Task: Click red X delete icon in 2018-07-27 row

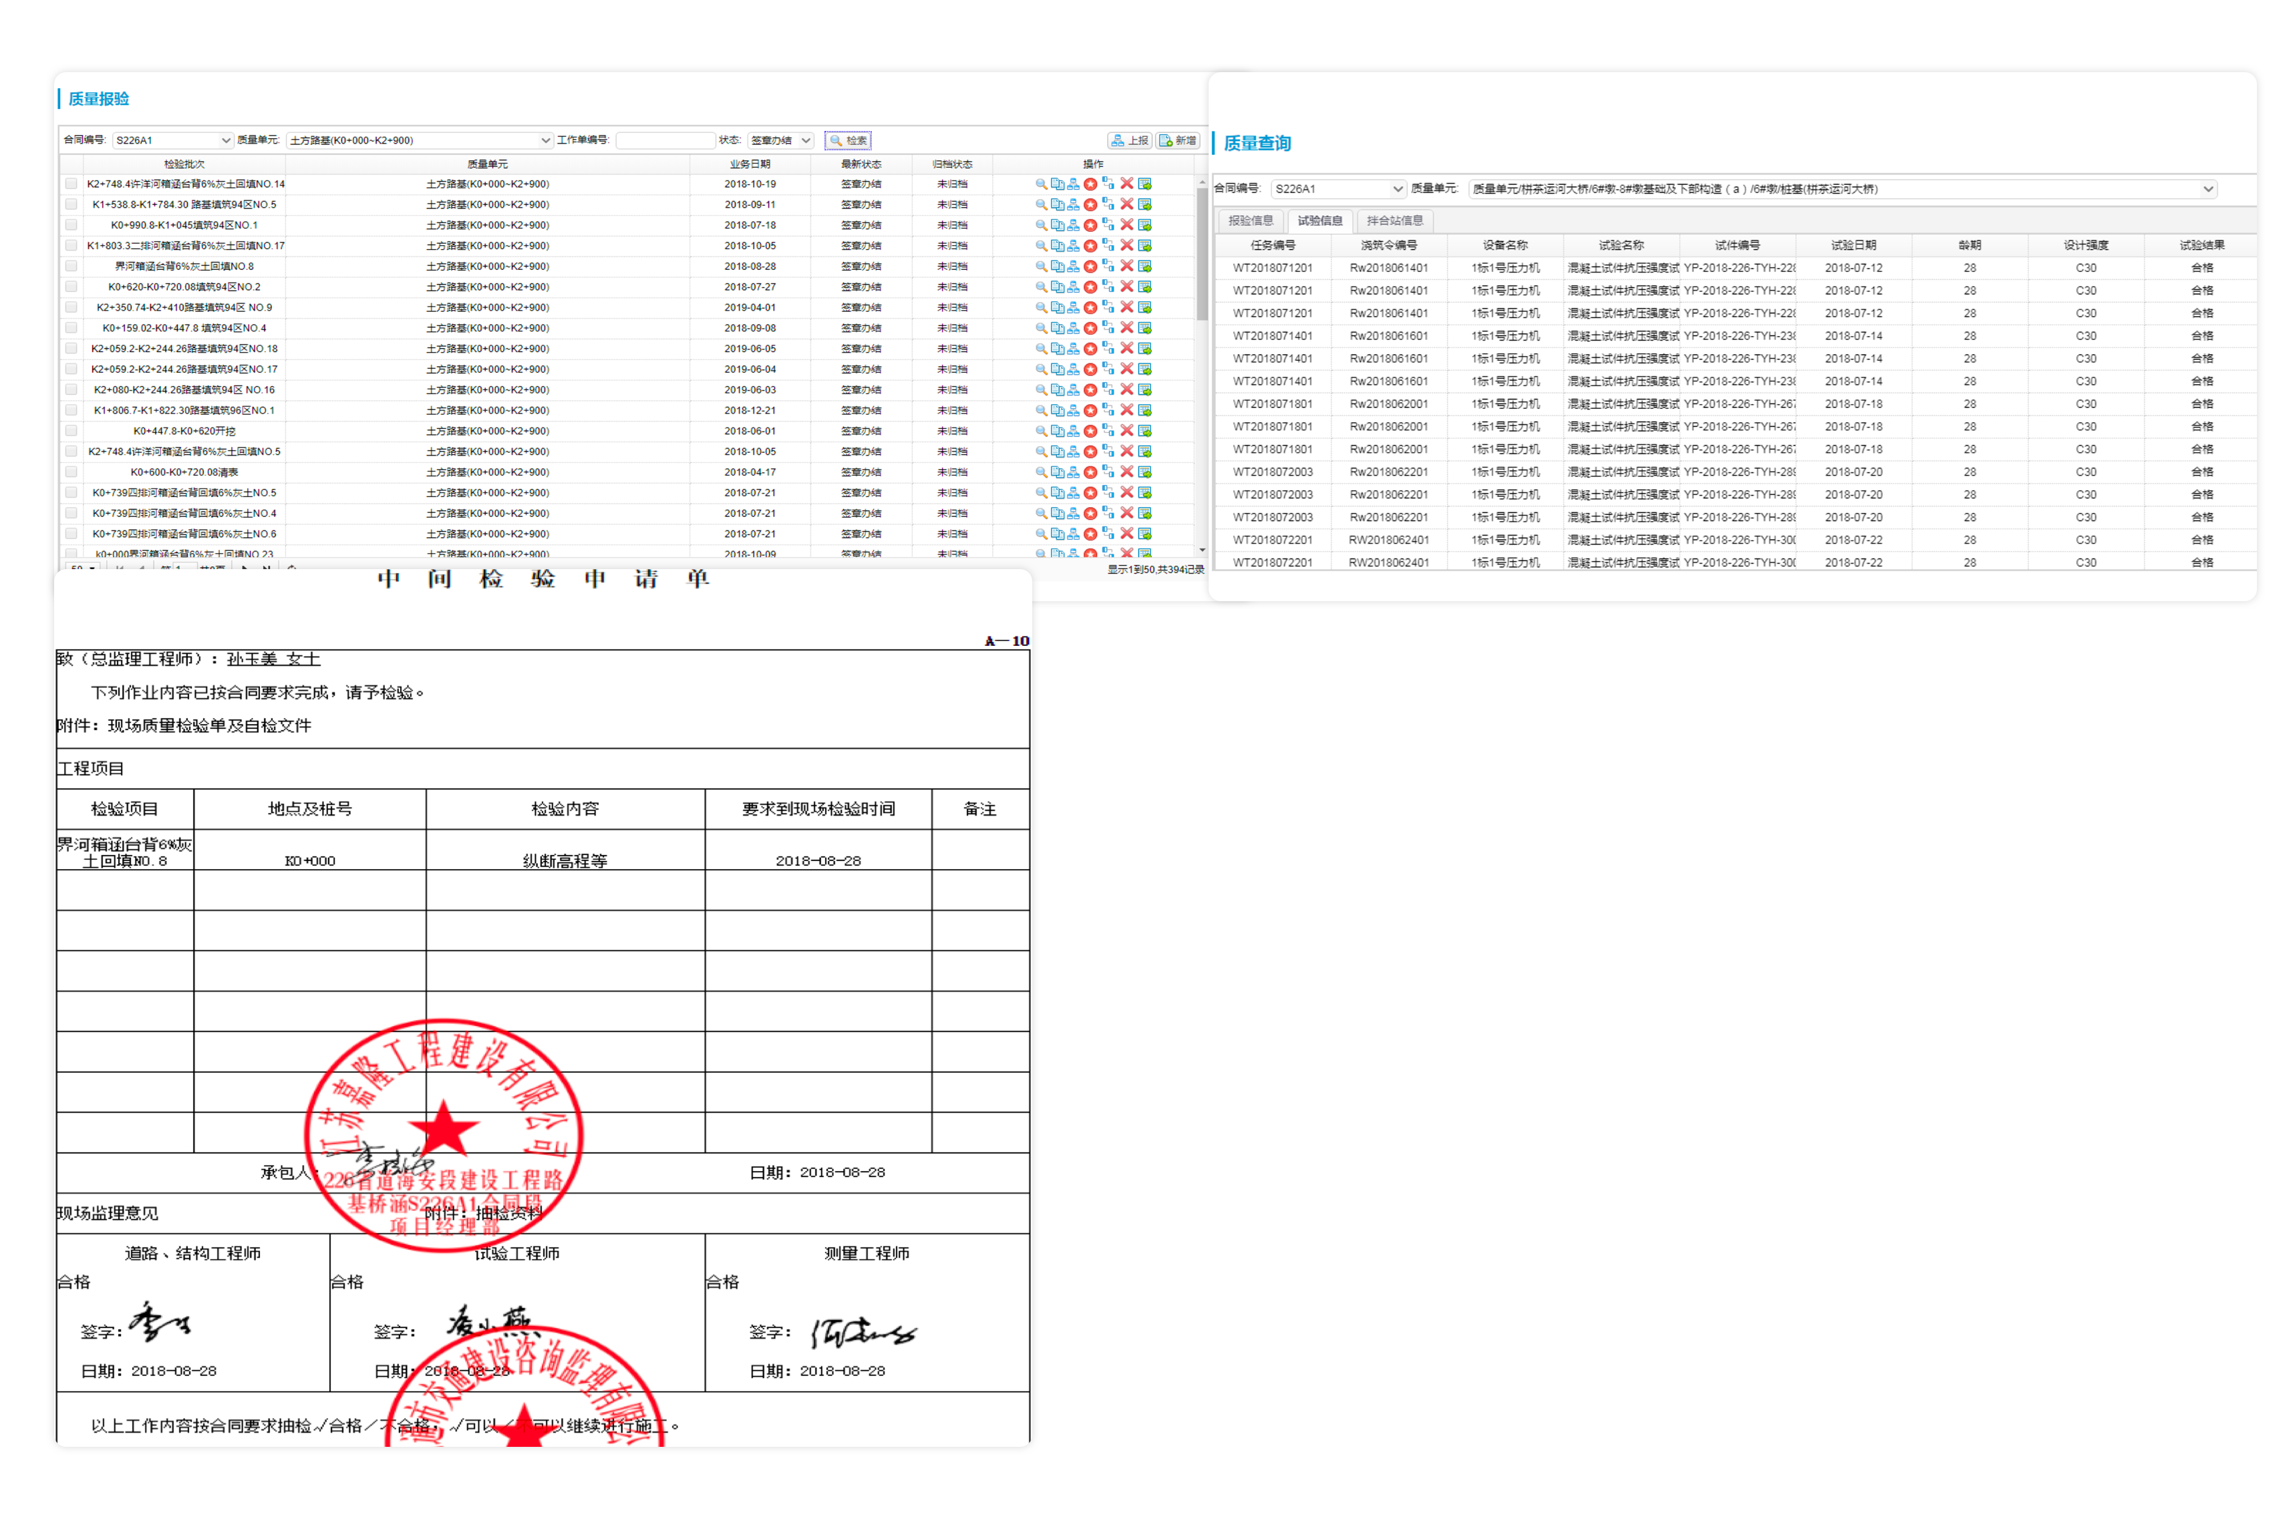Action: tap(1126, 287)
